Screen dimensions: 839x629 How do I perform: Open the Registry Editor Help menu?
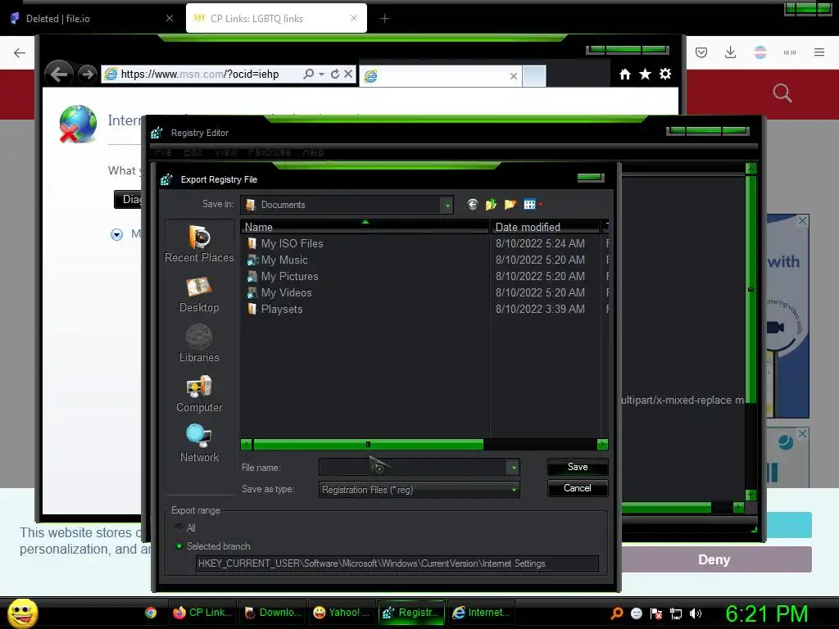[313, 152]
